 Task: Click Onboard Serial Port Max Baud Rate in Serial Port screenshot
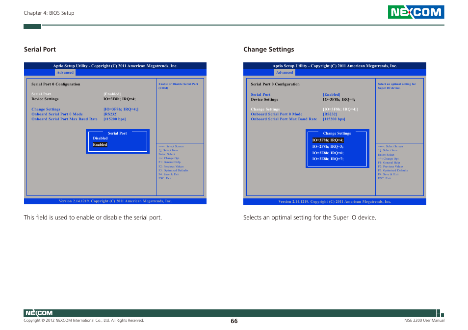click(64, 119)
